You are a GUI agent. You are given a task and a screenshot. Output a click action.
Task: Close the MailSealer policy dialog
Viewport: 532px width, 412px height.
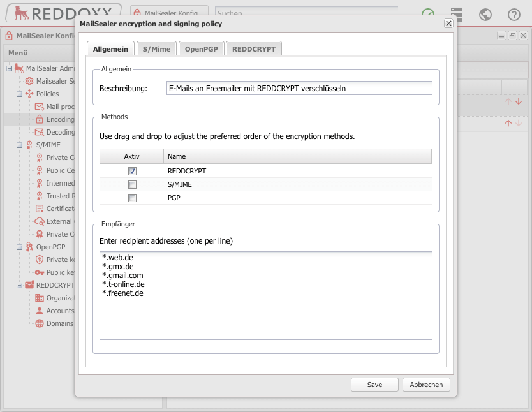[x=448, y=23]
